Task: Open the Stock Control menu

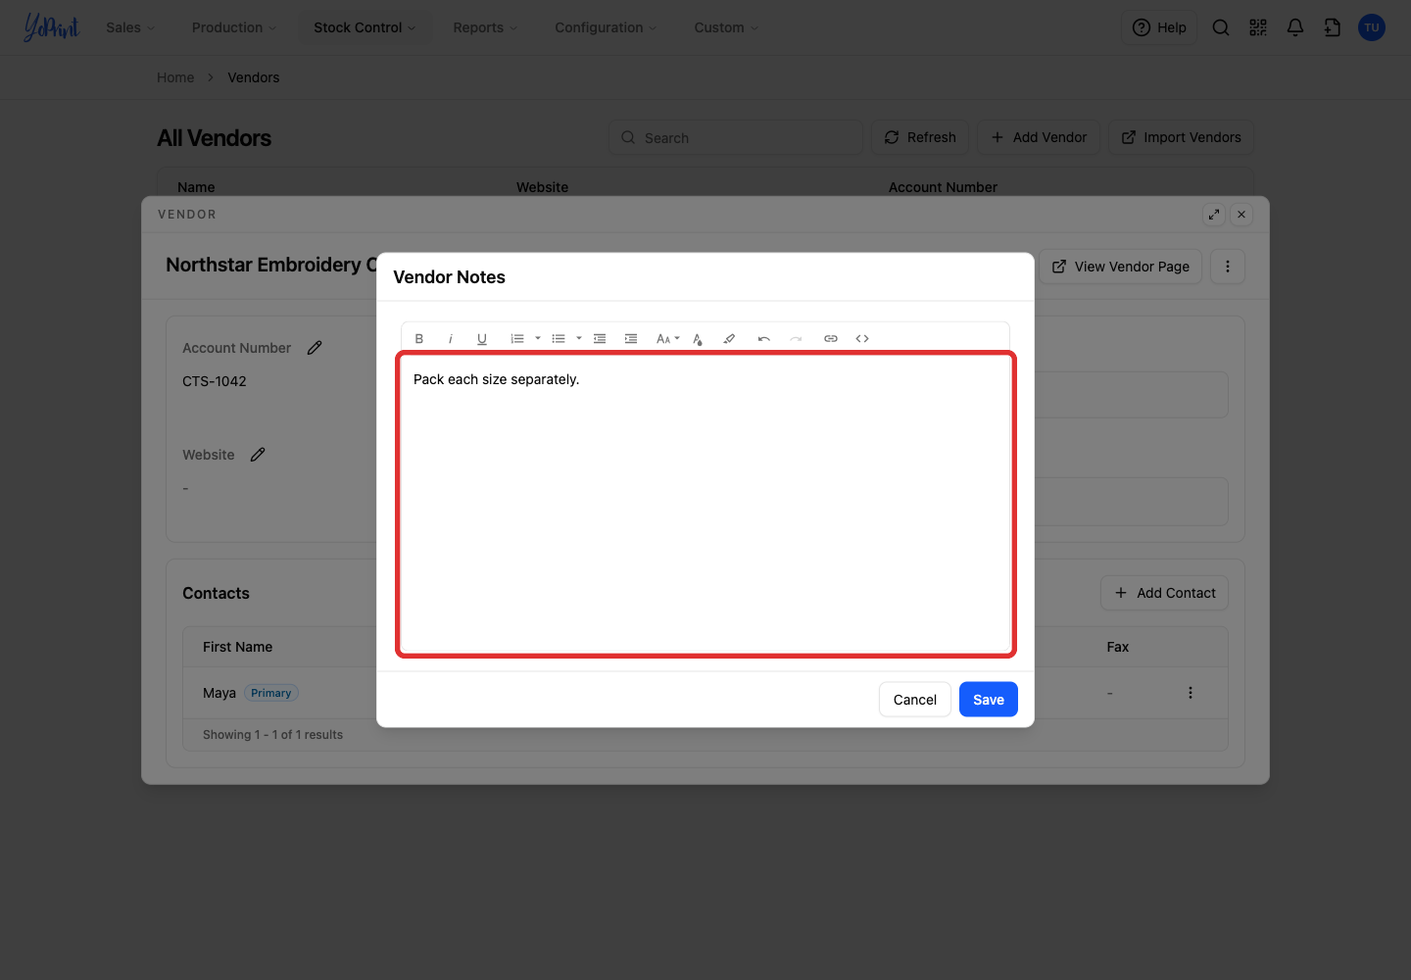Action: pos(365,27)
